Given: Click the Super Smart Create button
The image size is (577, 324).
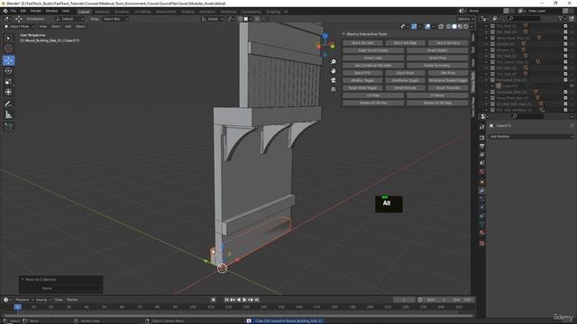Looking at the screenshot, I should [372, 50].
